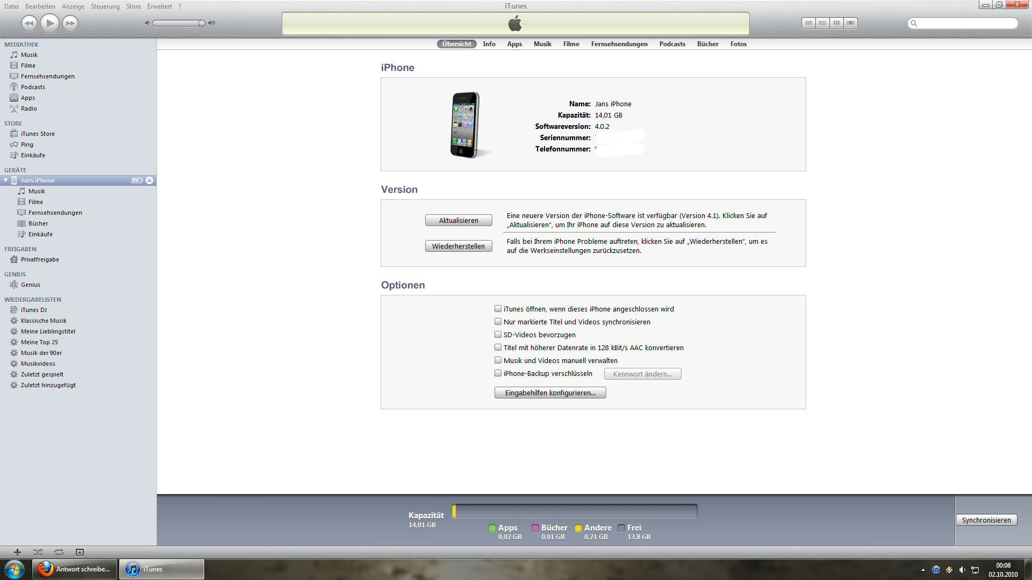Adjust the volume slider
This screenshot has width=1032, height=580.
click(x=178, y=23)
